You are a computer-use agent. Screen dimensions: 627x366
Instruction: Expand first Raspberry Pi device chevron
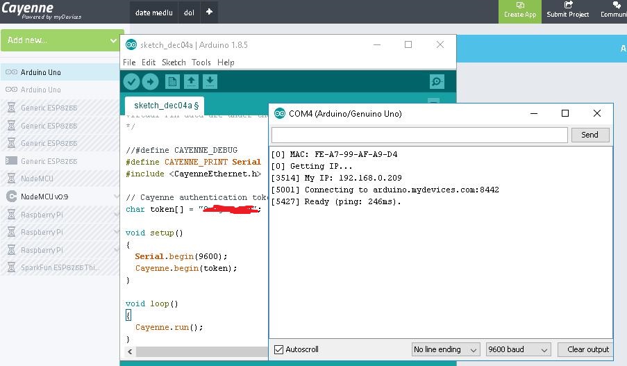(115, 215)
